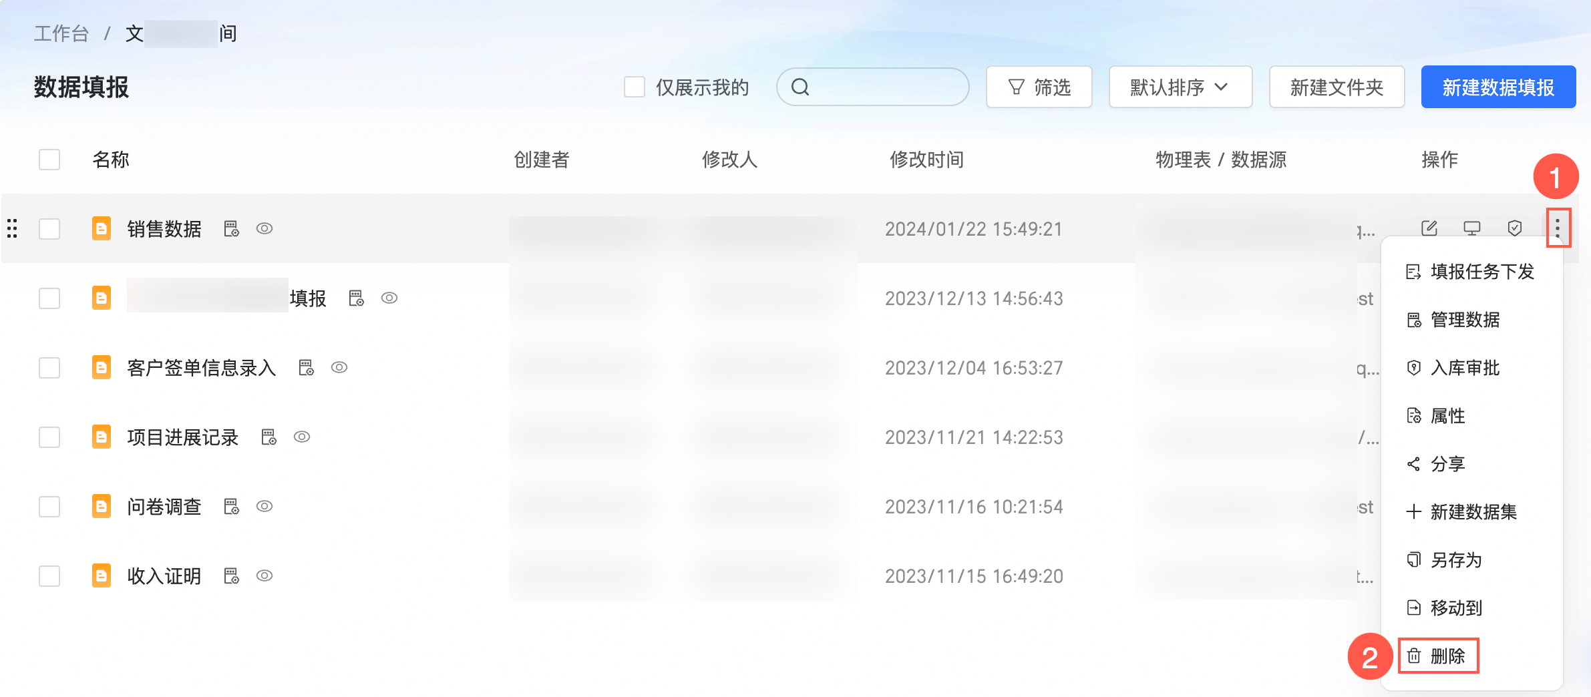Click the manage data icon next to 项目进展记录
The width and height of the screenshot is (1591, 697).
tap(269, 437)
